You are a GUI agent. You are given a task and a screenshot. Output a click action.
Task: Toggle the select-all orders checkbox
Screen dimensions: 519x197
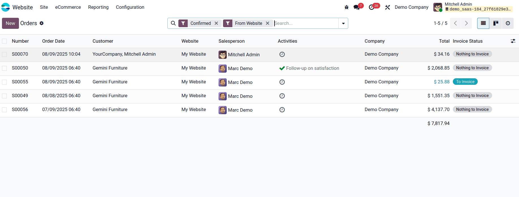tap(5, 41)
